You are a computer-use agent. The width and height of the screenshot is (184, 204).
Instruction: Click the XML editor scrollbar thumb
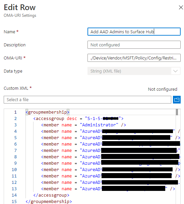click(x=177, y=112)
